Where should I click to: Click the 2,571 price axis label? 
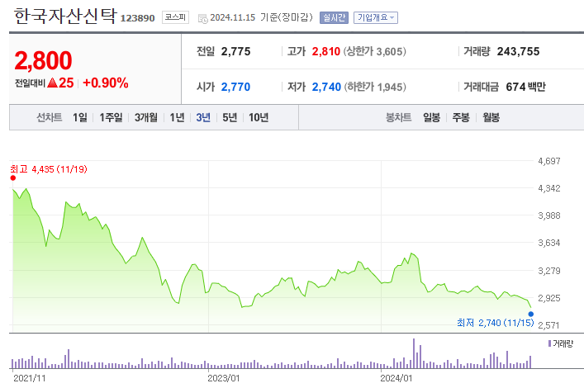click(x=549, y=325)
